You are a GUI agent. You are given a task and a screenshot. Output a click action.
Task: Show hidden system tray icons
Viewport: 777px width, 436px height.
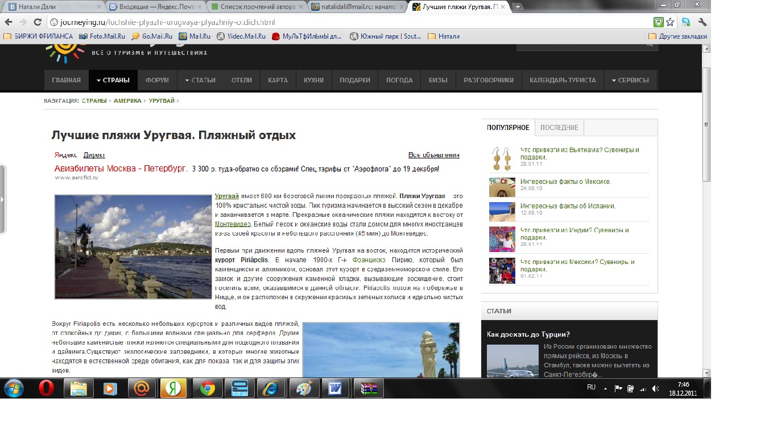point(605,389)
